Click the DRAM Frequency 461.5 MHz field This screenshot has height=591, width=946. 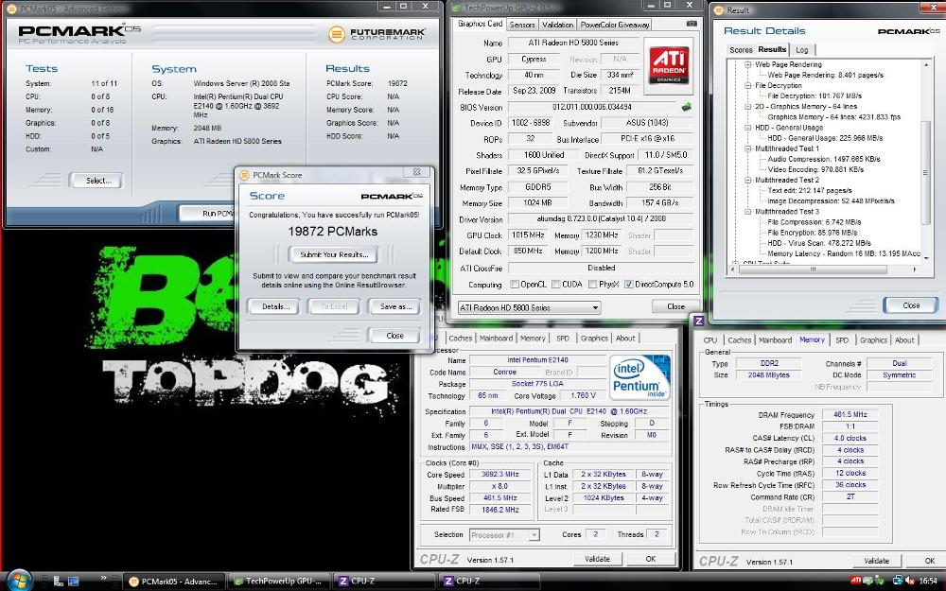[850, 415]
